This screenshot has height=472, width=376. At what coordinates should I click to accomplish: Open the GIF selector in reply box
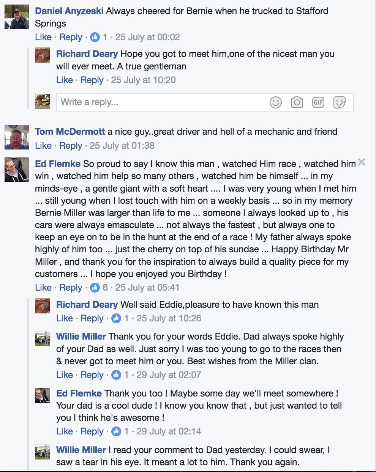point(318,102)
